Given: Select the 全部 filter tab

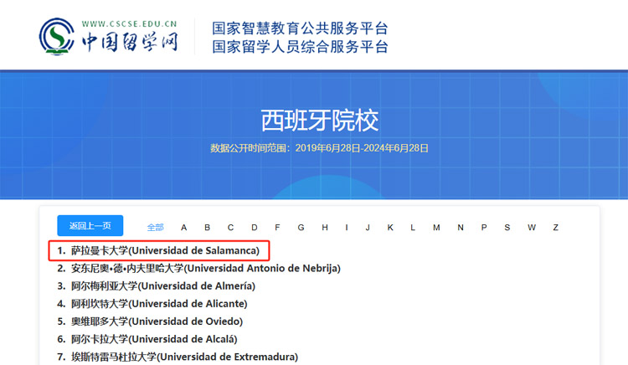Looking at the screenshot, I should pyautogui.click(x=156, y=228).
